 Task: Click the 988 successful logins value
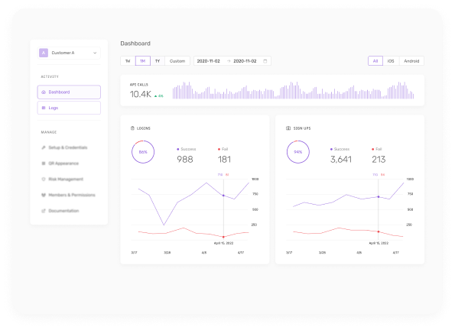click(x=185, y=159)
